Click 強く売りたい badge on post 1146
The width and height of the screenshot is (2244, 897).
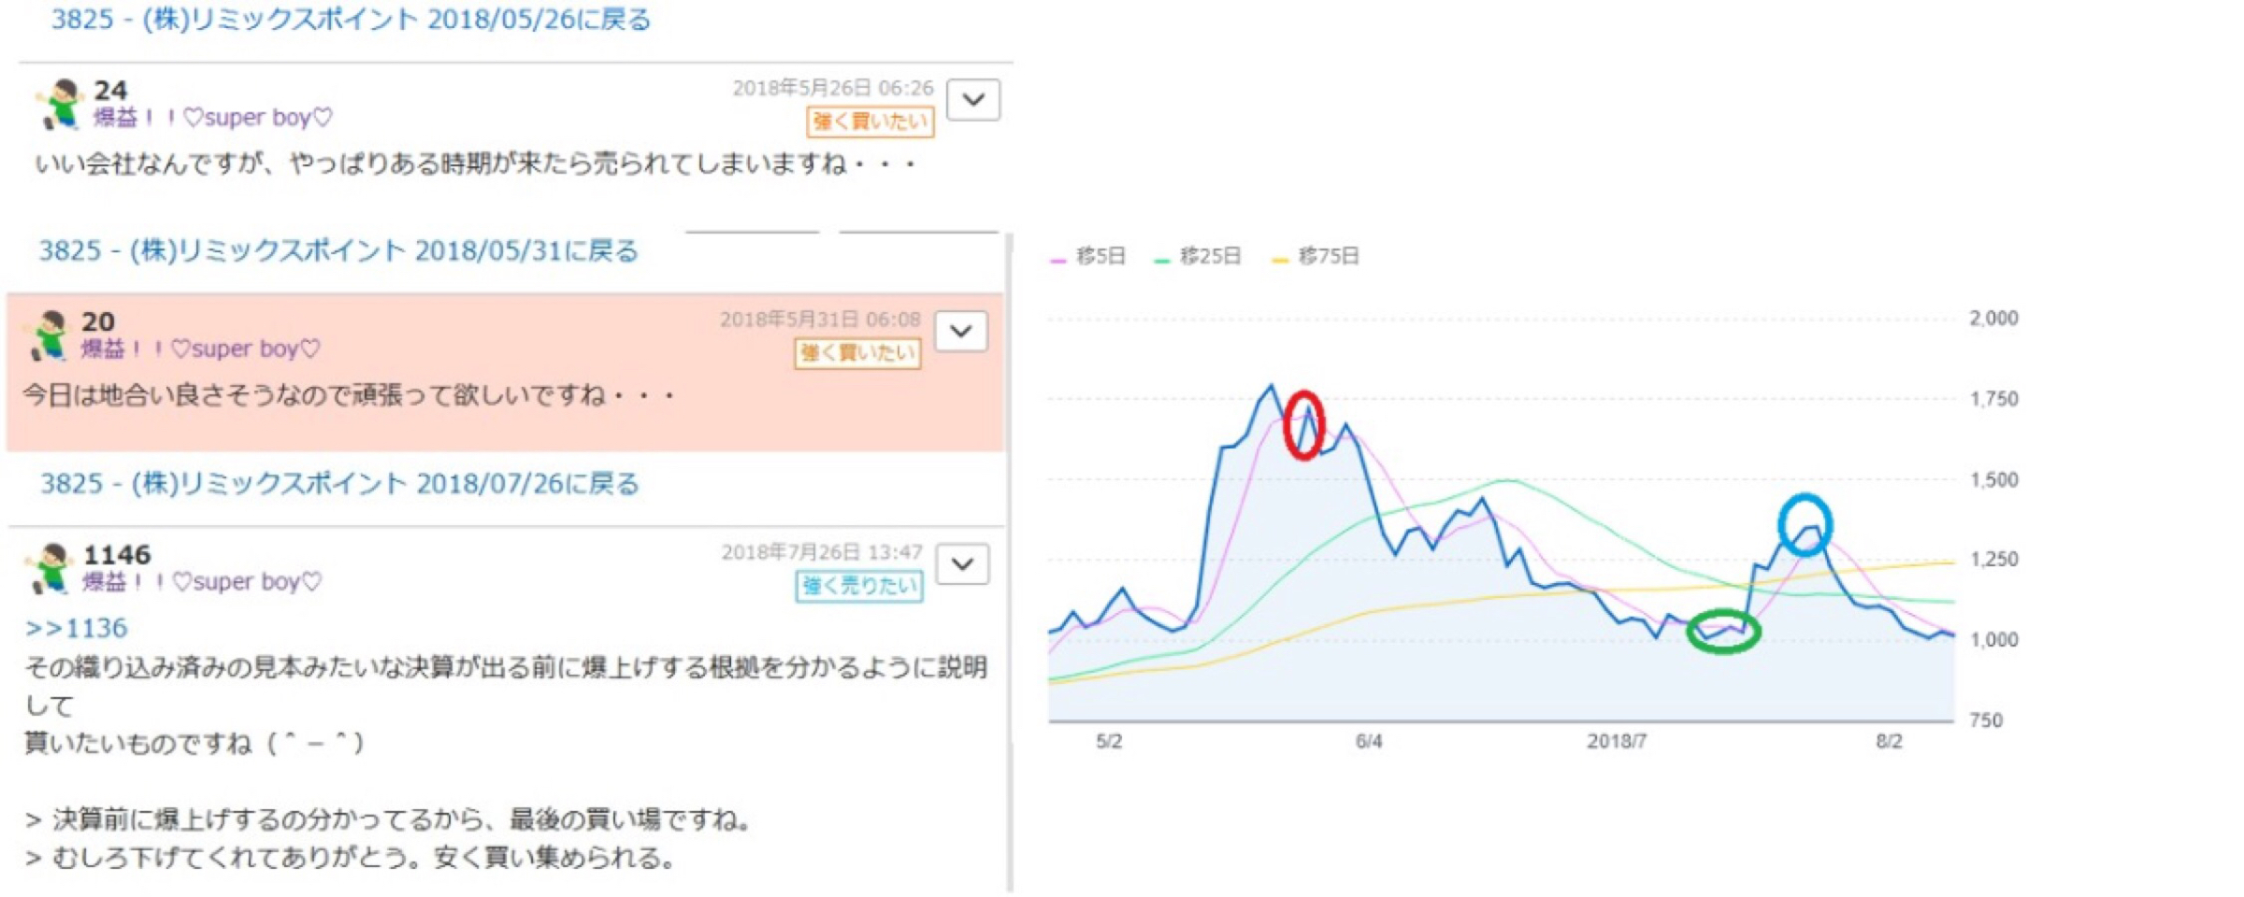859,586
